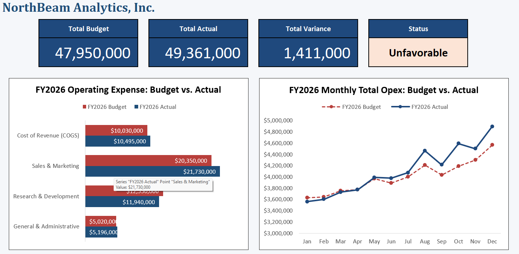Select the Oct Actual data point
This screenshot has height=254, width=519.
[x=459, y=143]
